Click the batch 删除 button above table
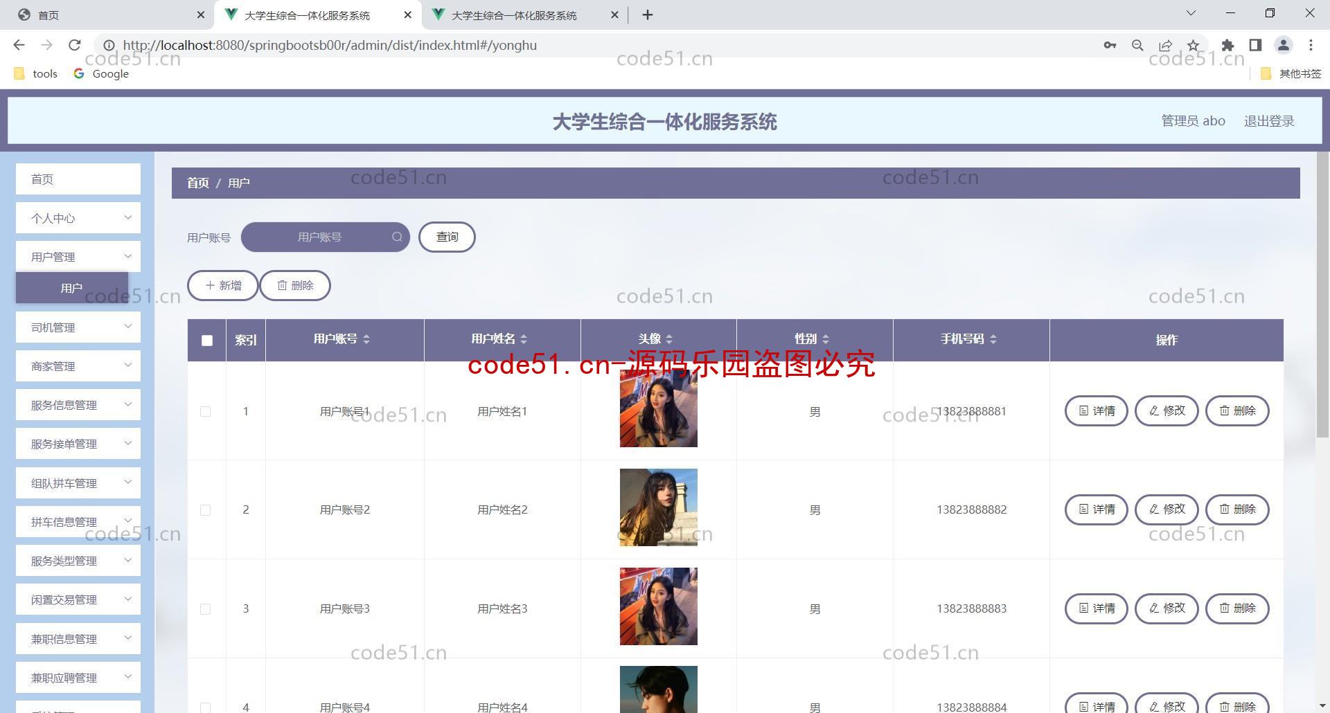The height and width of the screenshot is (713, 1330). coord(295,285)
